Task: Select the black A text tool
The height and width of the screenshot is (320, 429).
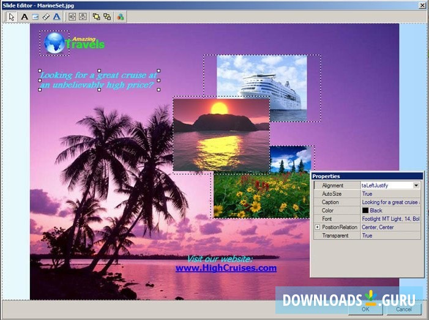Action: point(24,17)
